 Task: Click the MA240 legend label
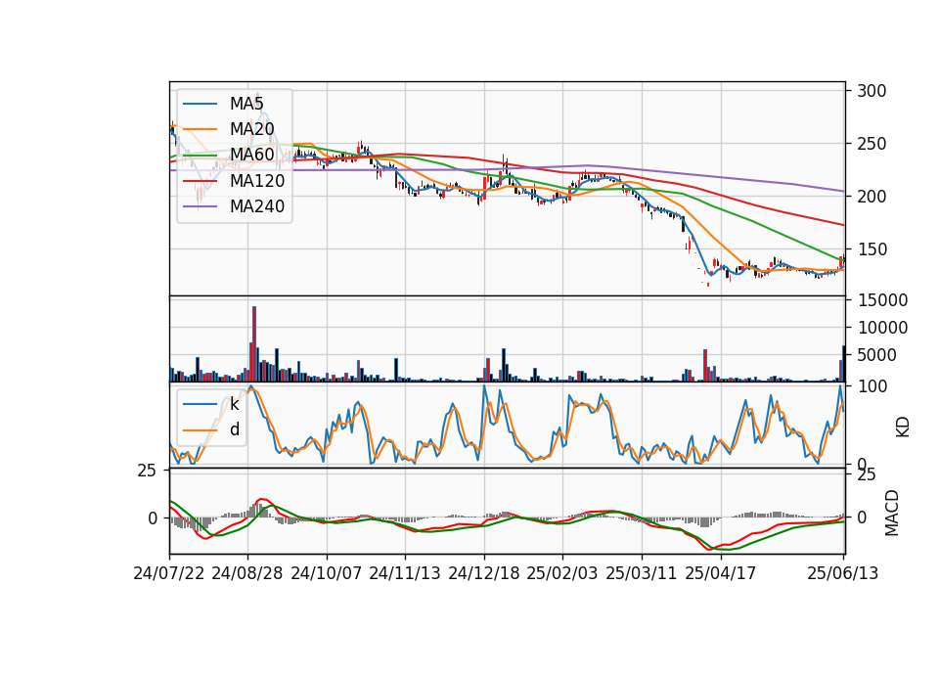tap(257, 206)
